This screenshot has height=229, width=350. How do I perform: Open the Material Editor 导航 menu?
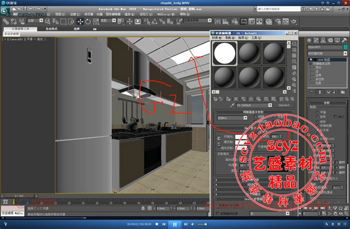point(230,37)
